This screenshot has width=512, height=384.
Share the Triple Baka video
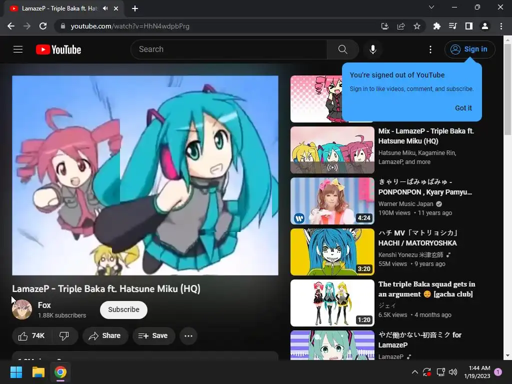105,335
